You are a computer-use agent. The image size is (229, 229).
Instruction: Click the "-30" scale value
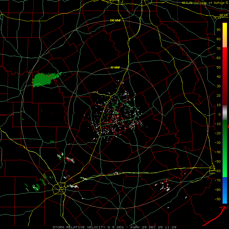pyautogui.click(x=218, y=143)
